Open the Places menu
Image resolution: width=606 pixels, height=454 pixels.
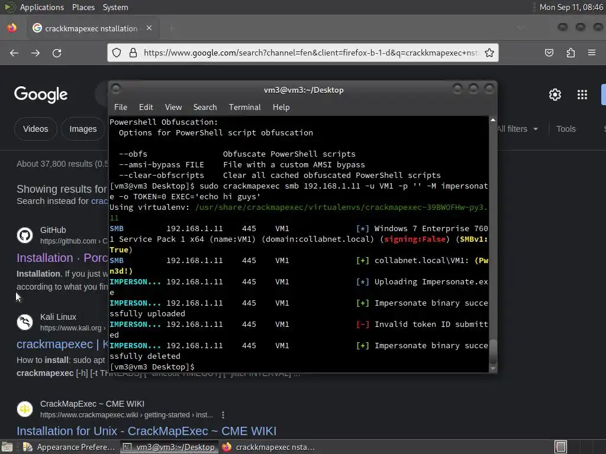click(83, 7)
